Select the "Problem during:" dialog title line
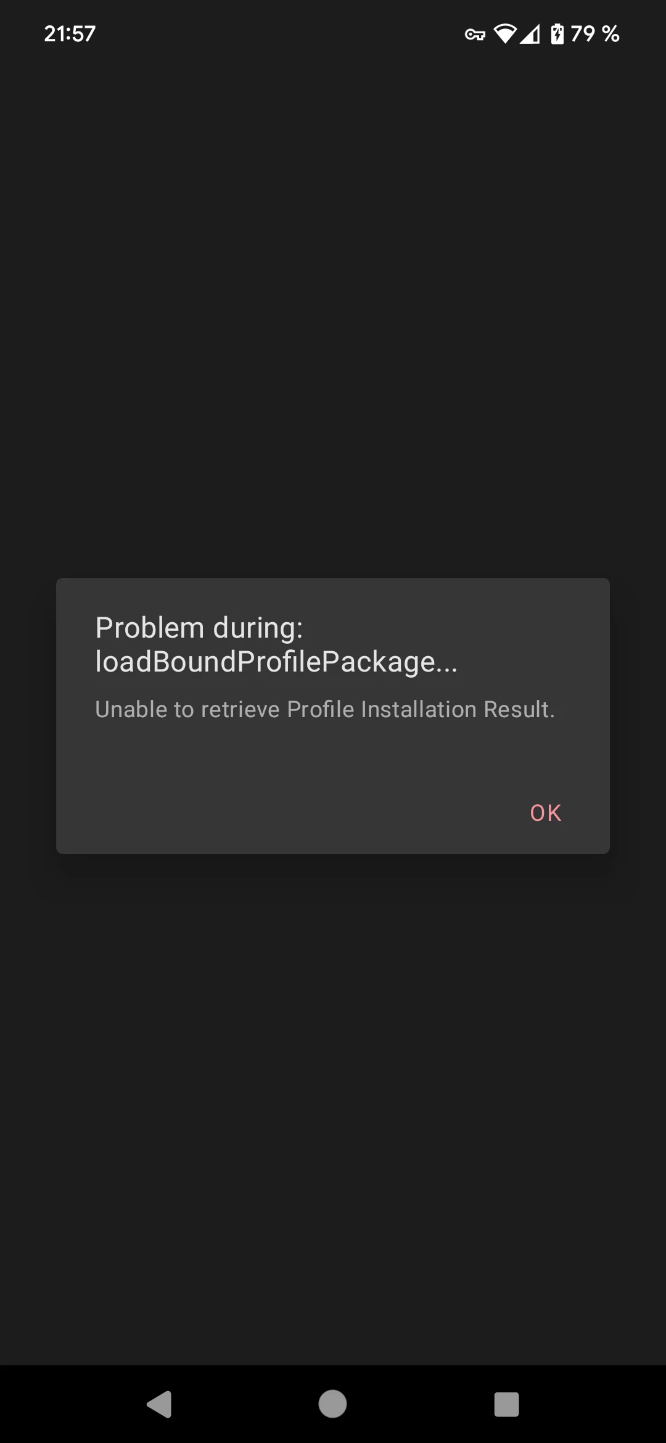 tap(199, 628)
